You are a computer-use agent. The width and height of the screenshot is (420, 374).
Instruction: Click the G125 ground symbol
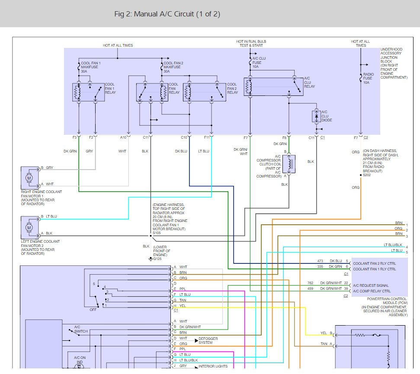point(151,259)
